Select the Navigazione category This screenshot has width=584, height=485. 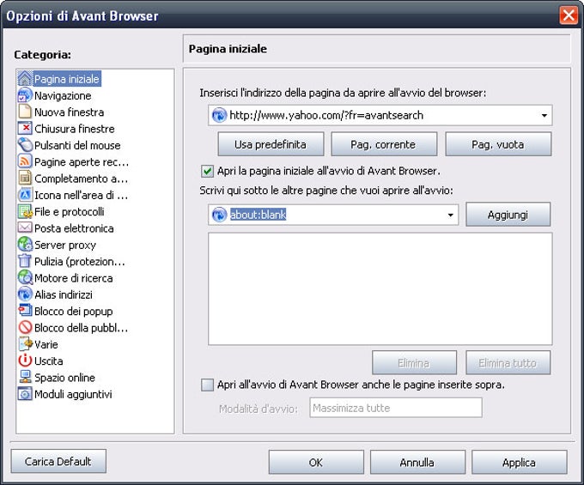pyautogui.click(x=63, y=95)
